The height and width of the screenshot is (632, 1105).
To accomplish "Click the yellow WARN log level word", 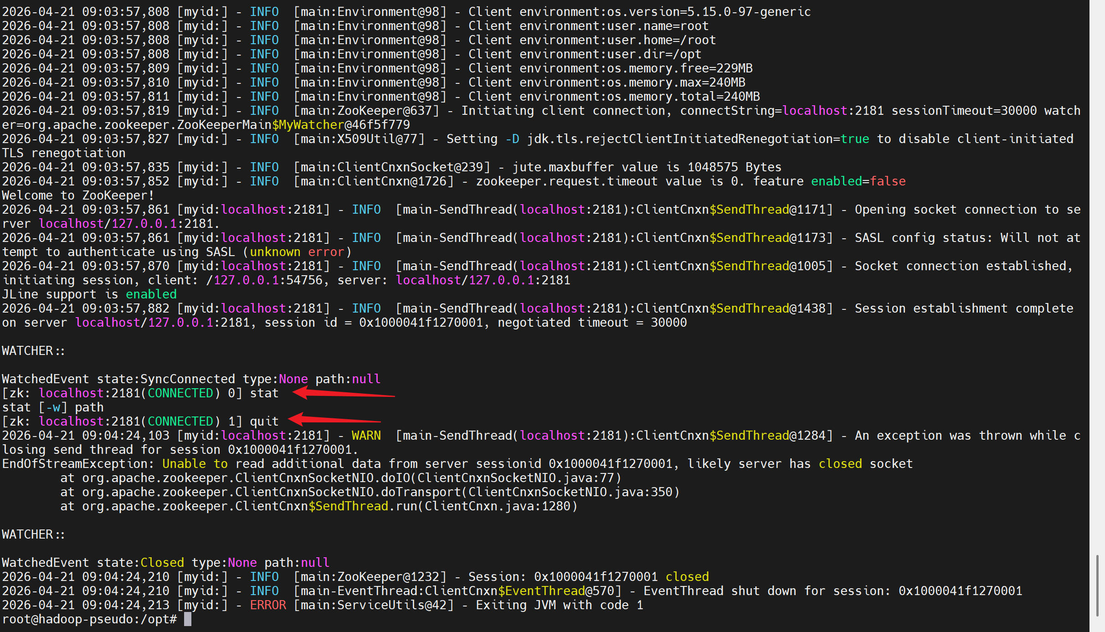I will [366, 436].
